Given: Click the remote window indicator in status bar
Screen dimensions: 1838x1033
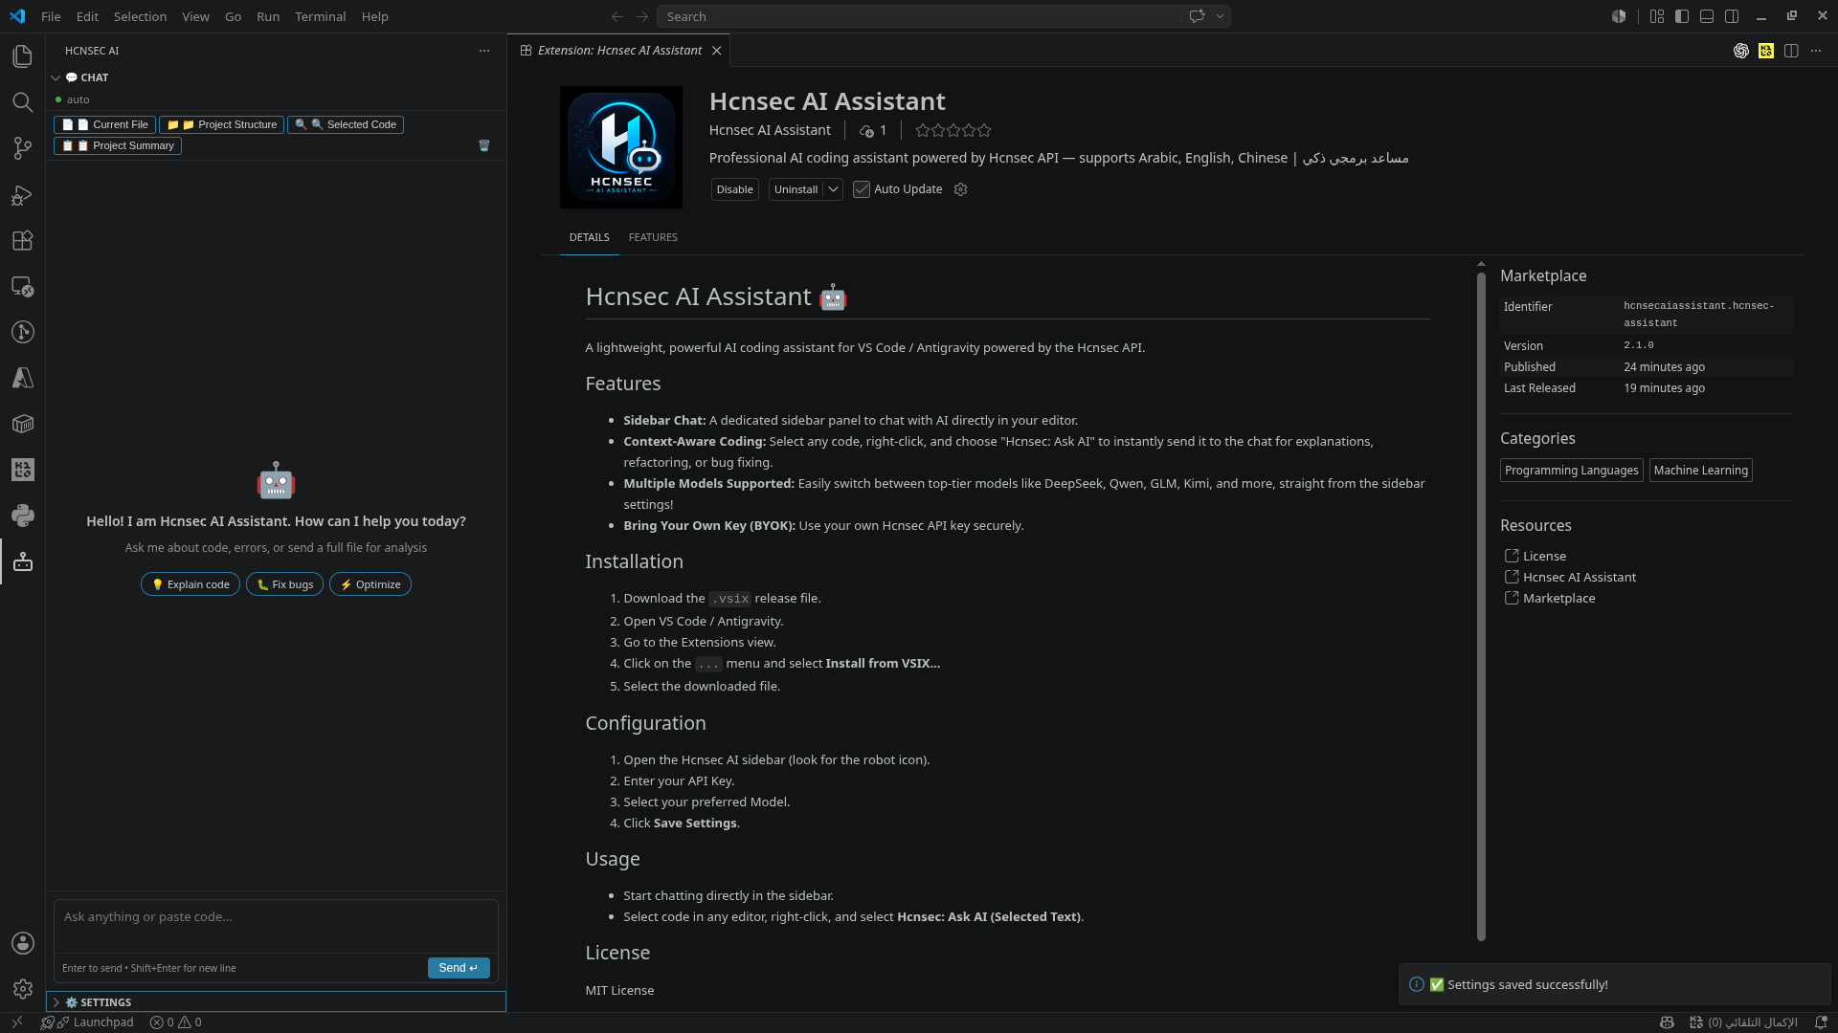Looking at the screenshot, I should [x=16, y=1022].
